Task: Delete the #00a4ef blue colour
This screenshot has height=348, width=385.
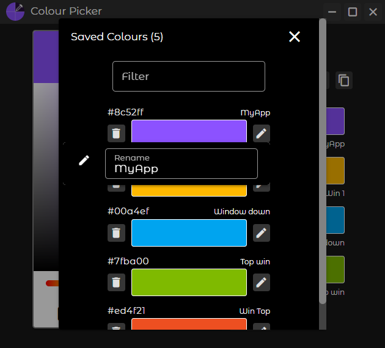Action: point(116,233)
